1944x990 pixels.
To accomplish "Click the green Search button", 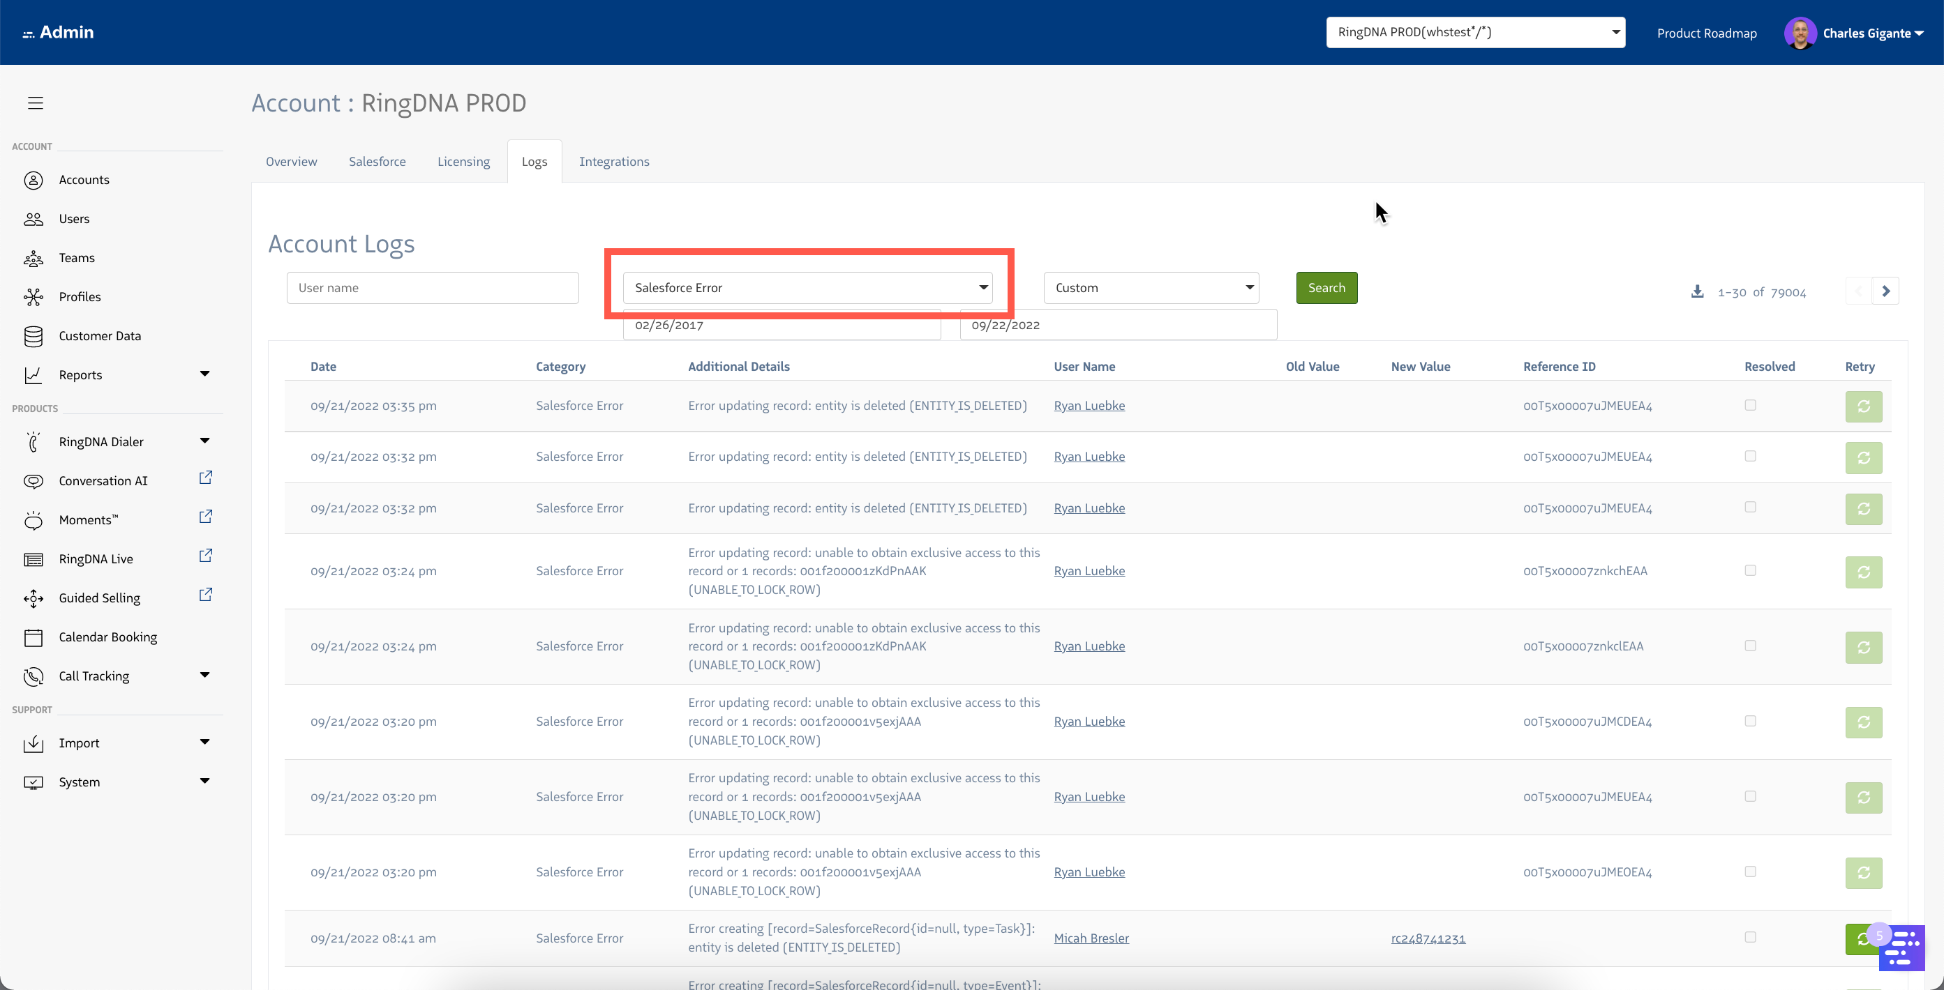I will tap(1326, 287).
